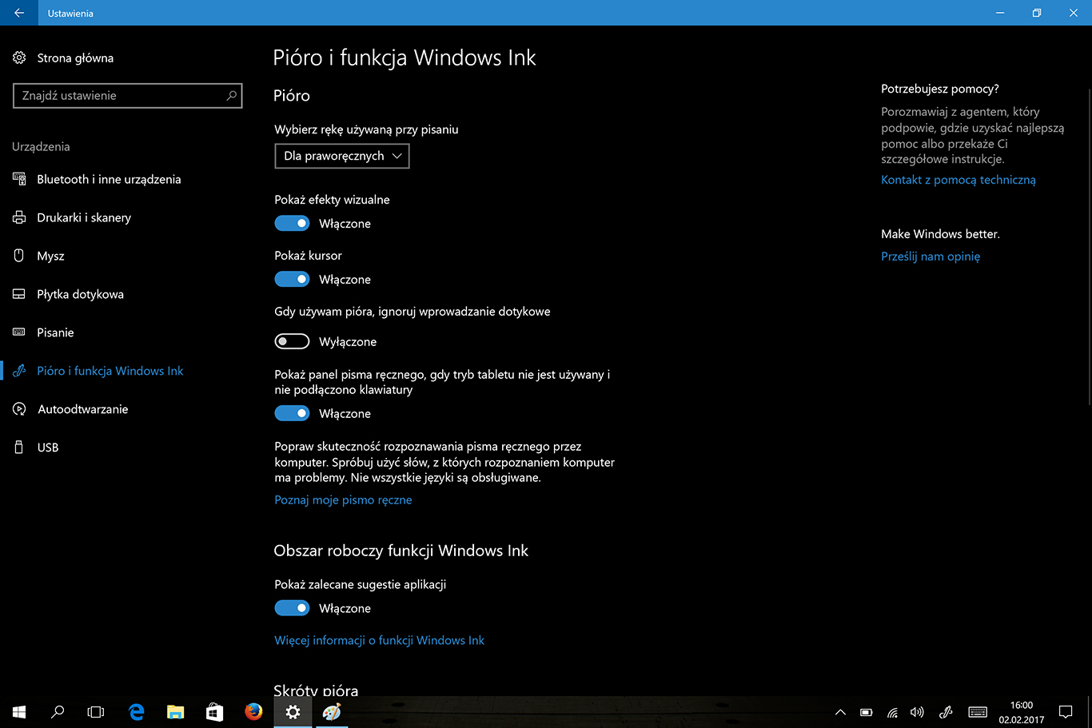
Task: Click Prześlij nam opinię link
Action: [x=931, y=257]
